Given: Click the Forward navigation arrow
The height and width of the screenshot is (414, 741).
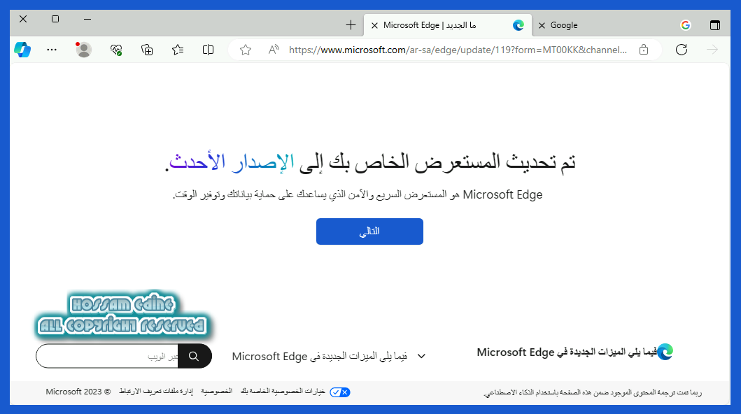Looking at the screenshot, I should click(712, 50).
